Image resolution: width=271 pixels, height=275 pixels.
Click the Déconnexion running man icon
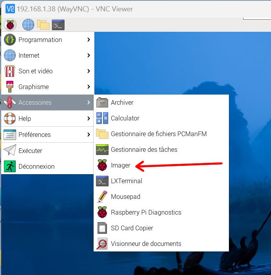[x=10, y=166]
